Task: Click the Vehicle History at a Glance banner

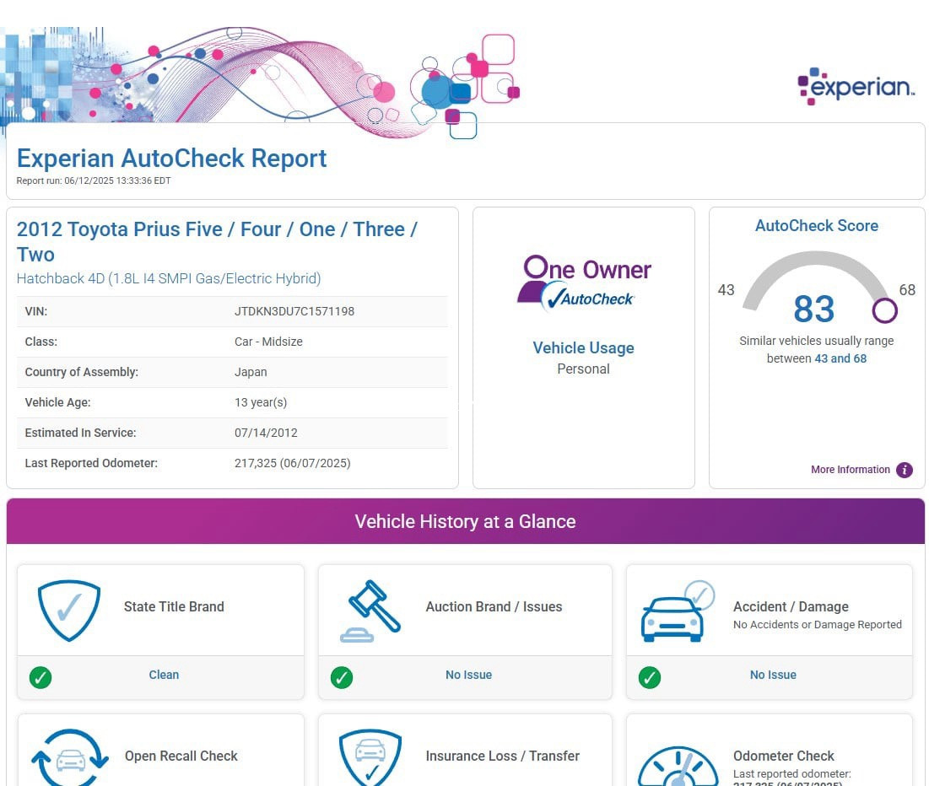Action: click(465, 521)
